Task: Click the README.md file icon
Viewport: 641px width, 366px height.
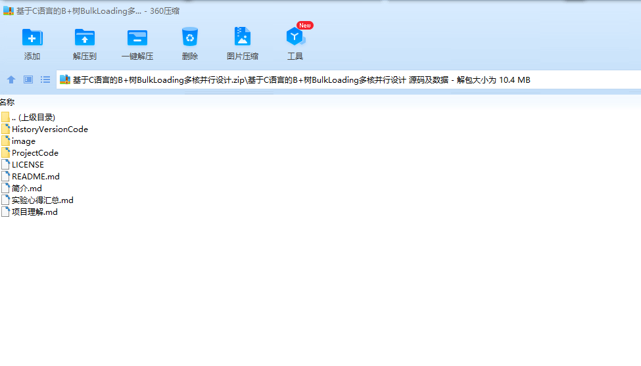Action: 5,177
